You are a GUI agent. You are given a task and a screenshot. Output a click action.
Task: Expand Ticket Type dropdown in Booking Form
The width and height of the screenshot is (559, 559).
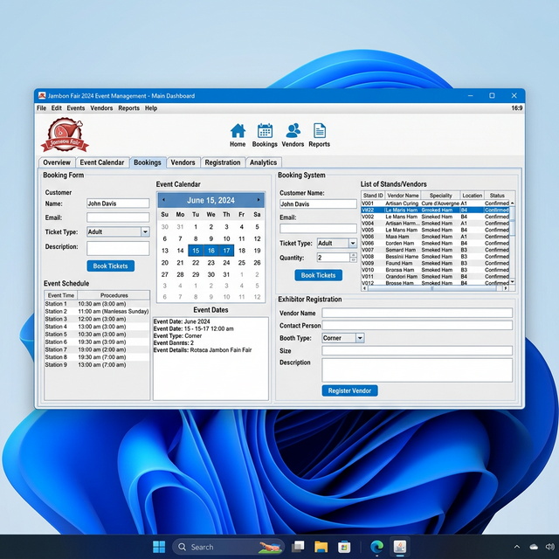(x=145, y=232)
